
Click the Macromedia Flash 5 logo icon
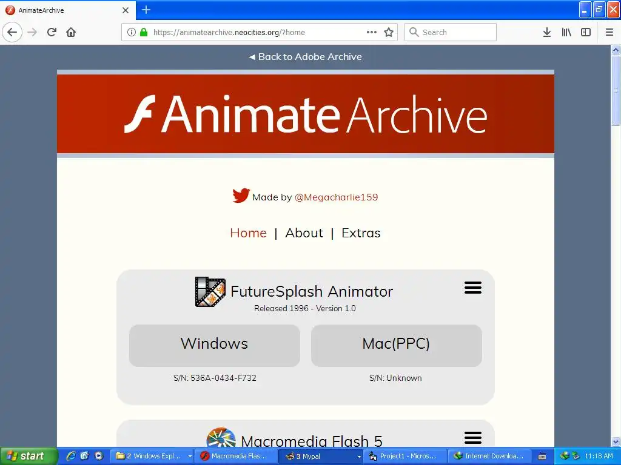pos(221,437)
